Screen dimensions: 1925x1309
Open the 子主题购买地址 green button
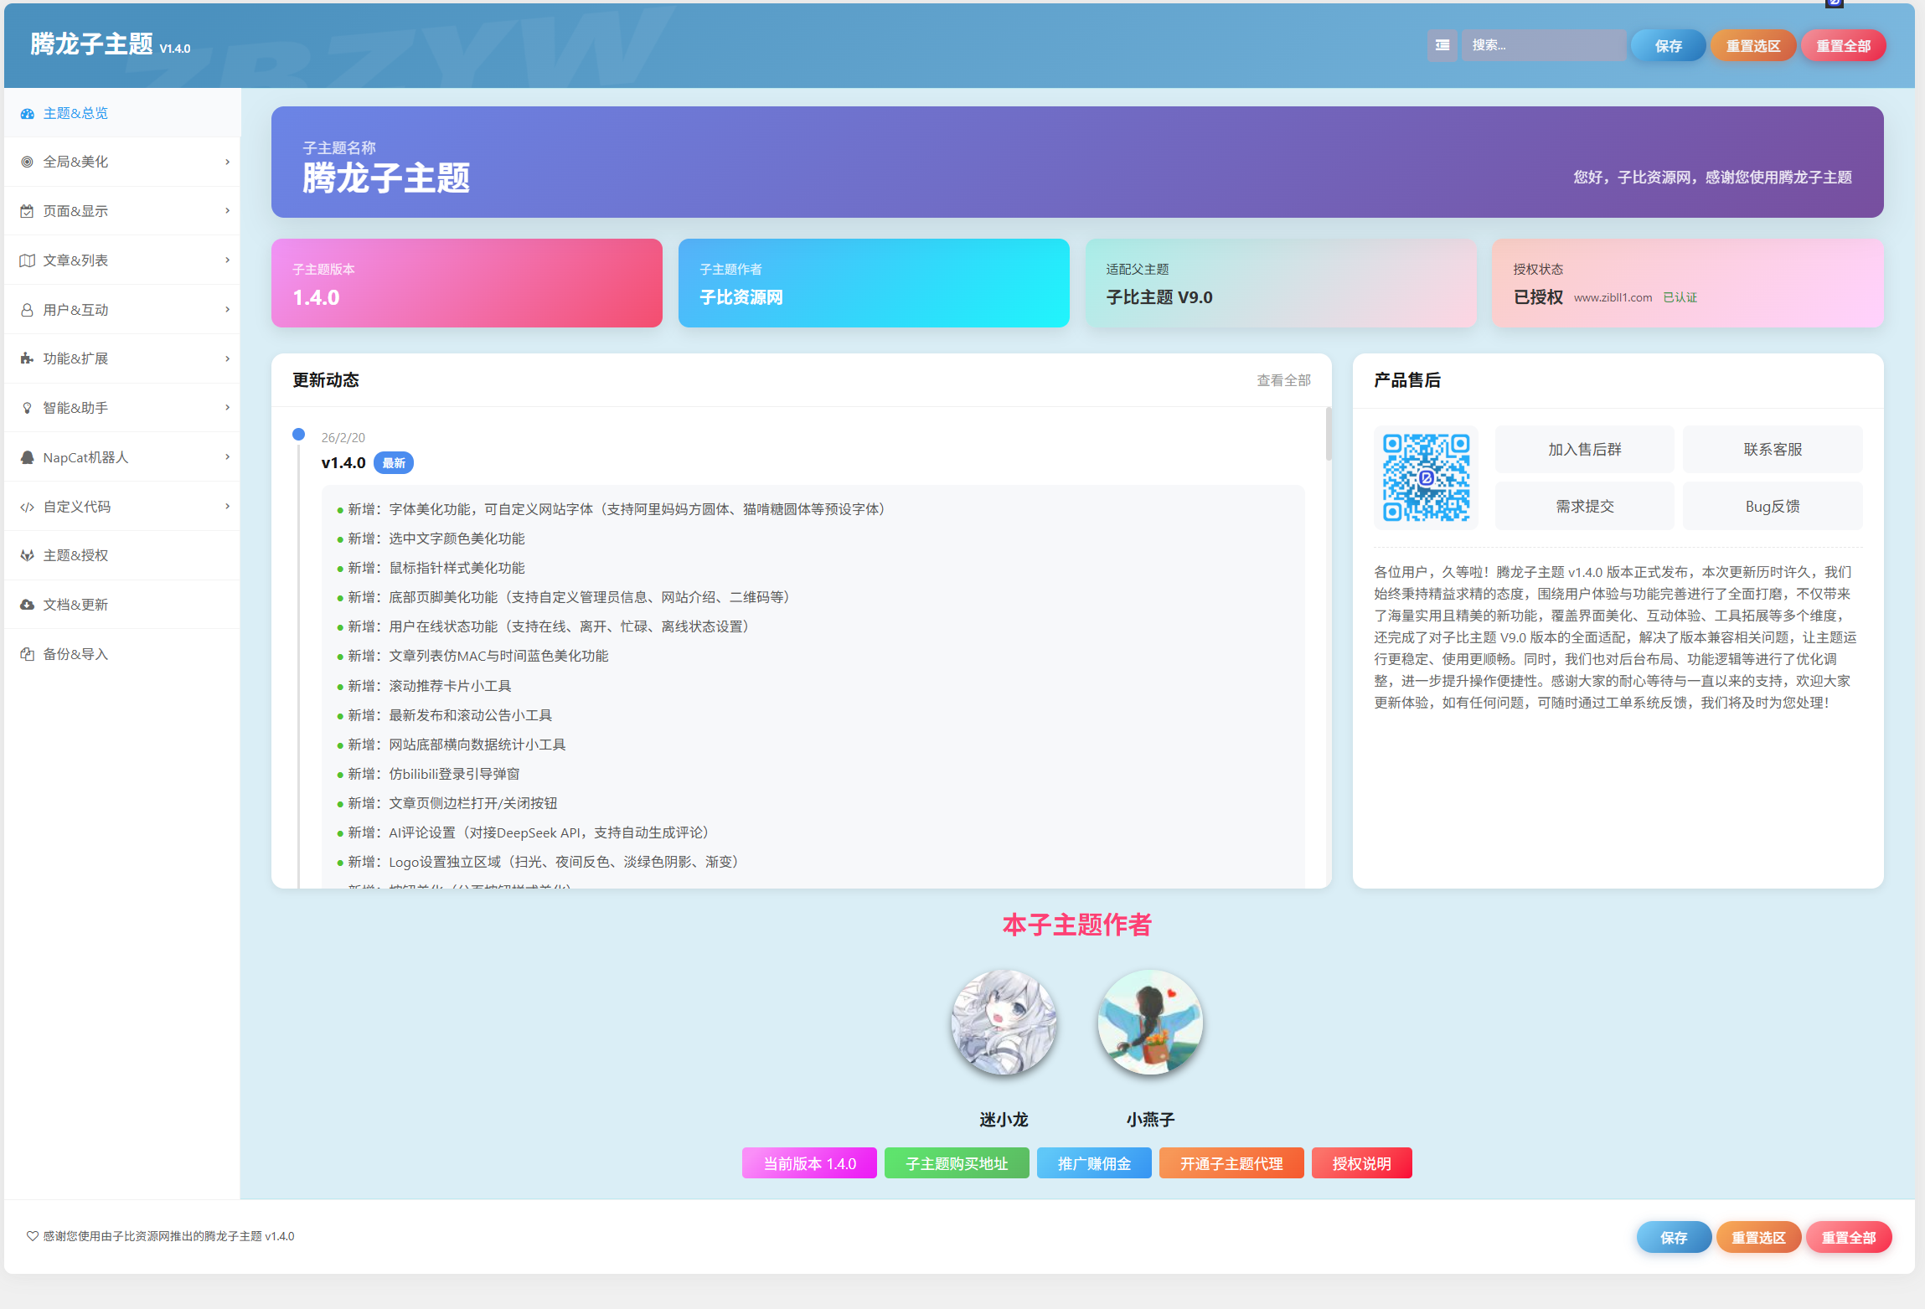(957, 1163)
